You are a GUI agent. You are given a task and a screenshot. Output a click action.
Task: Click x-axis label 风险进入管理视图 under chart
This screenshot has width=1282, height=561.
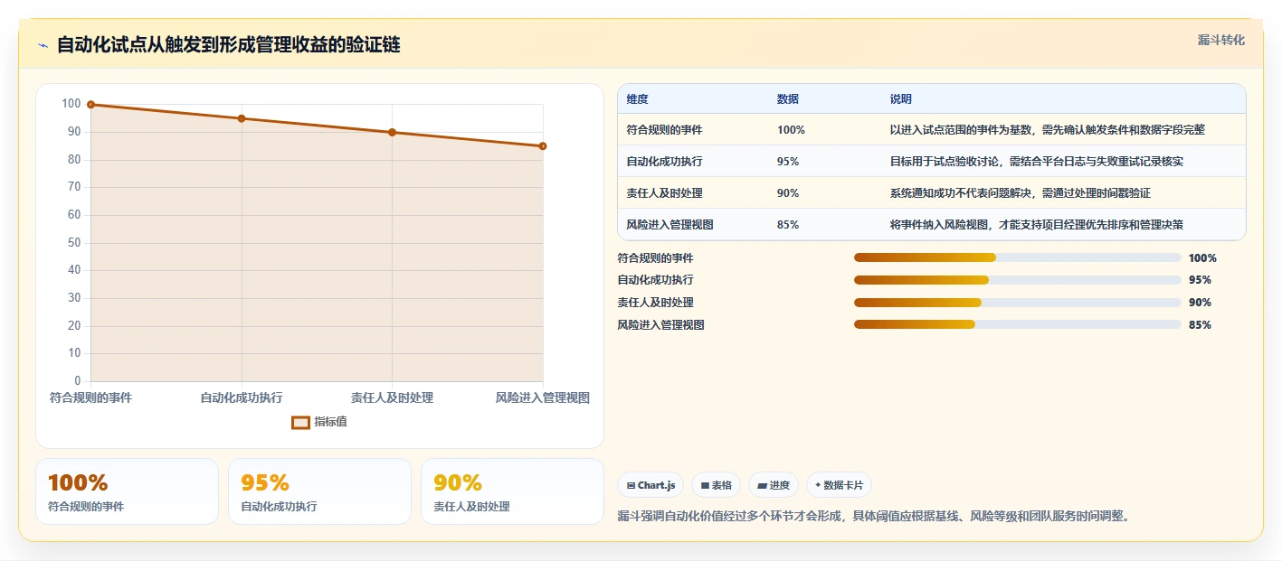tap(543, 397)
